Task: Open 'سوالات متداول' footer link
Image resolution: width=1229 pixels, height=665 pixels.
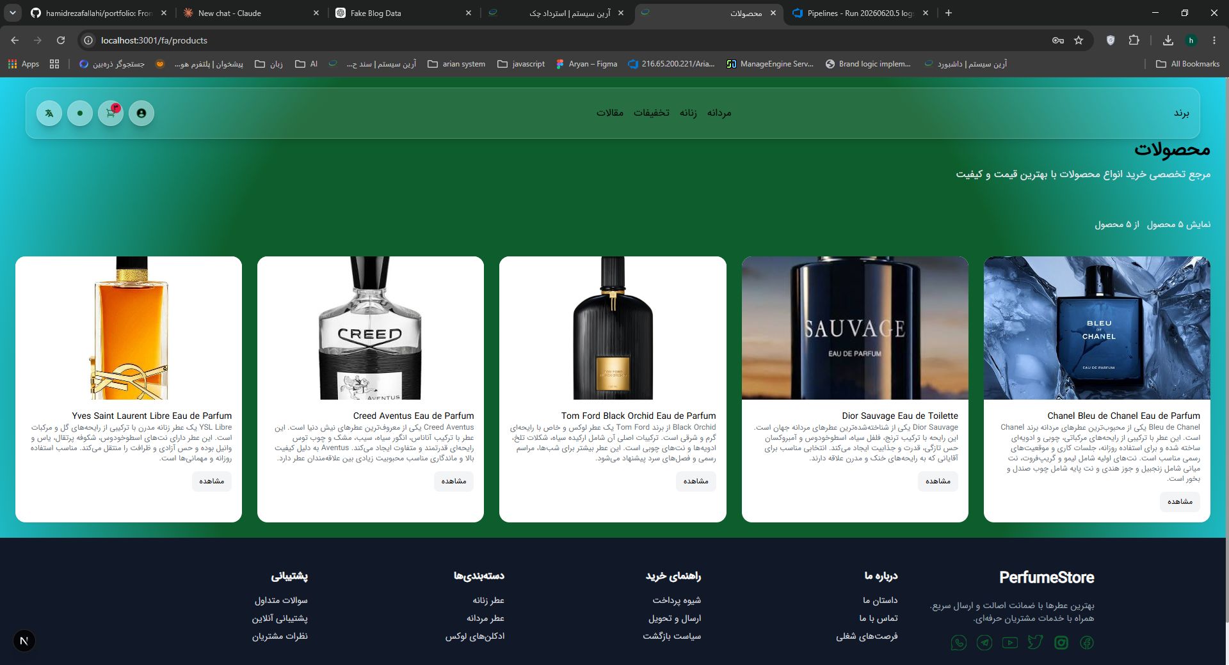Action: (281, 600)
